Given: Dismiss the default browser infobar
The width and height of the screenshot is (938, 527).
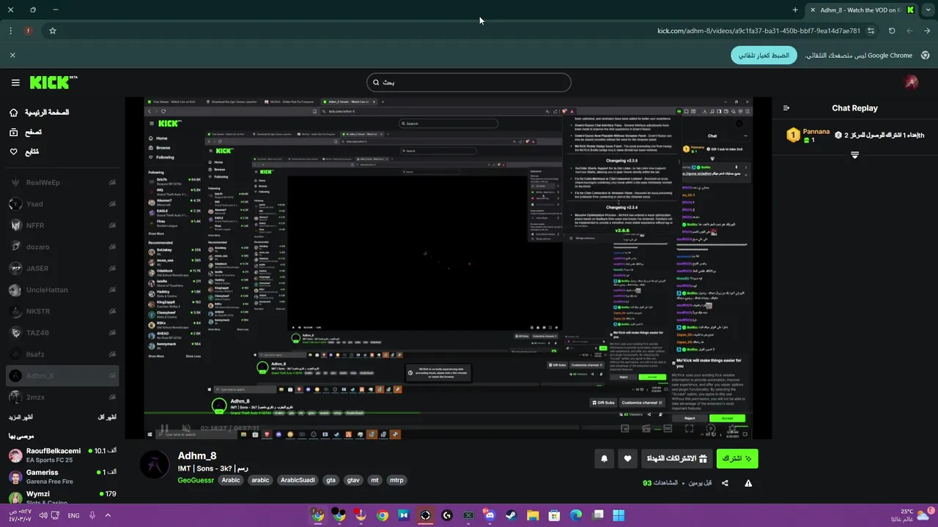Looking at the screenshot, I should tap(12, 55).
